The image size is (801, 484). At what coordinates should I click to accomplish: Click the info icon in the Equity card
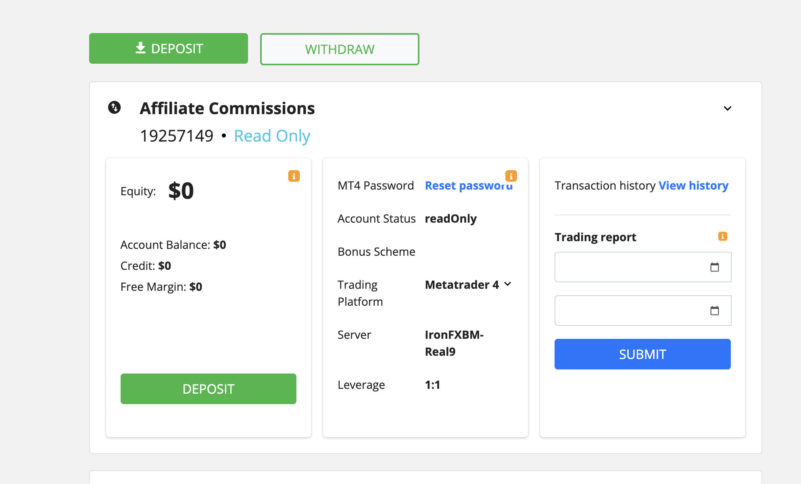294,176
